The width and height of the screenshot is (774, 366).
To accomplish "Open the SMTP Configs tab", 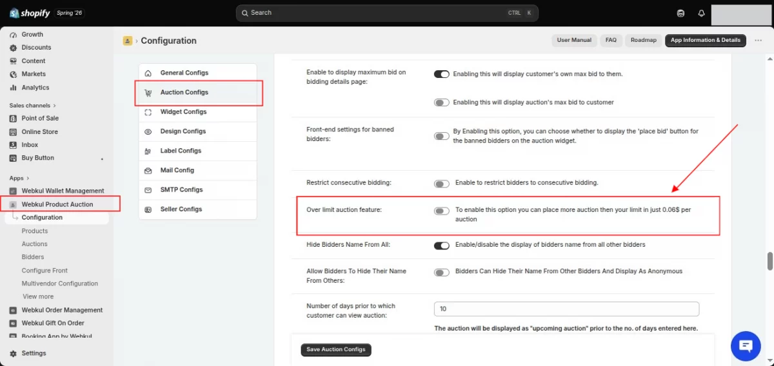I will 198,190.
